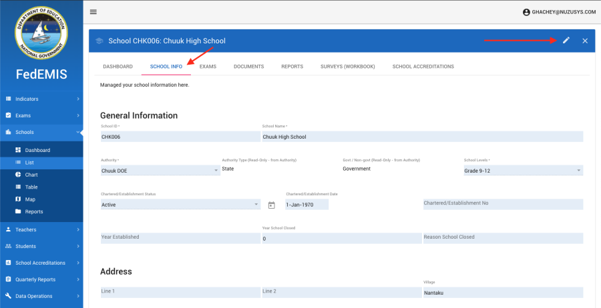The height and width of the screenshot is (308, 601).
Task: Switch to the School Accreditations tab
Action: 423,67
